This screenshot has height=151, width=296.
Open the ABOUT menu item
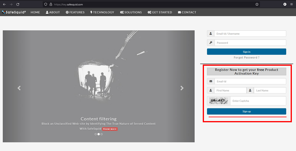pos(53,12)
